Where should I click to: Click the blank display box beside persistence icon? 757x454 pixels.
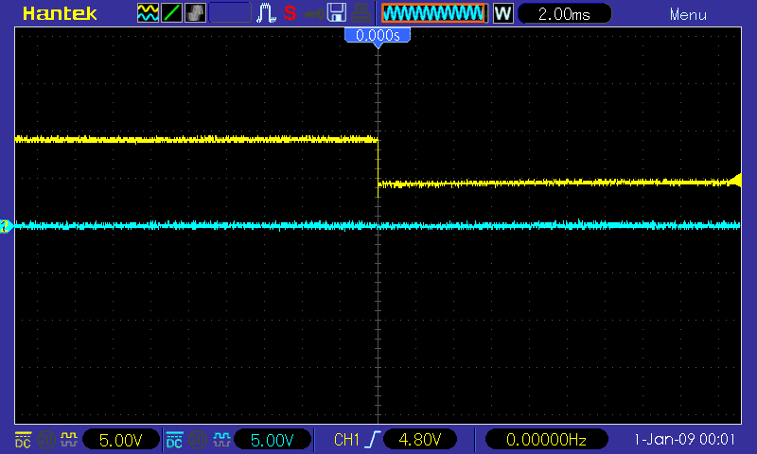(x=230, y=13)
